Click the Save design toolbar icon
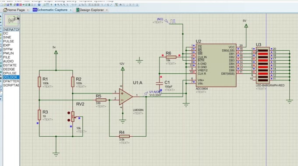This screenshot has width=298, height=166. click(8, 4)
